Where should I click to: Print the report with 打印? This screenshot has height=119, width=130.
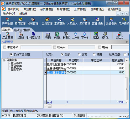105,36
